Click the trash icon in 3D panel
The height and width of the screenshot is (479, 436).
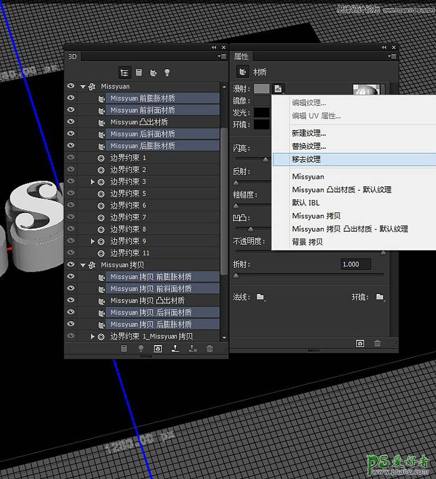point(210,349)
